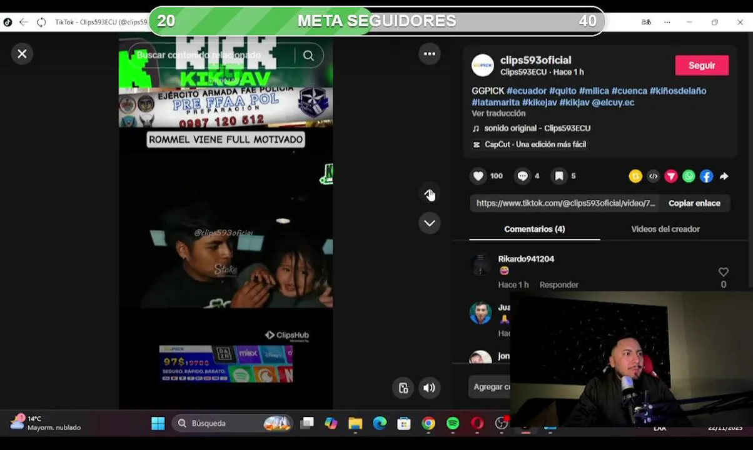The image size is (753, 450).
Task: Mute the video with the volume icon
Action: [x=429, y=387]
